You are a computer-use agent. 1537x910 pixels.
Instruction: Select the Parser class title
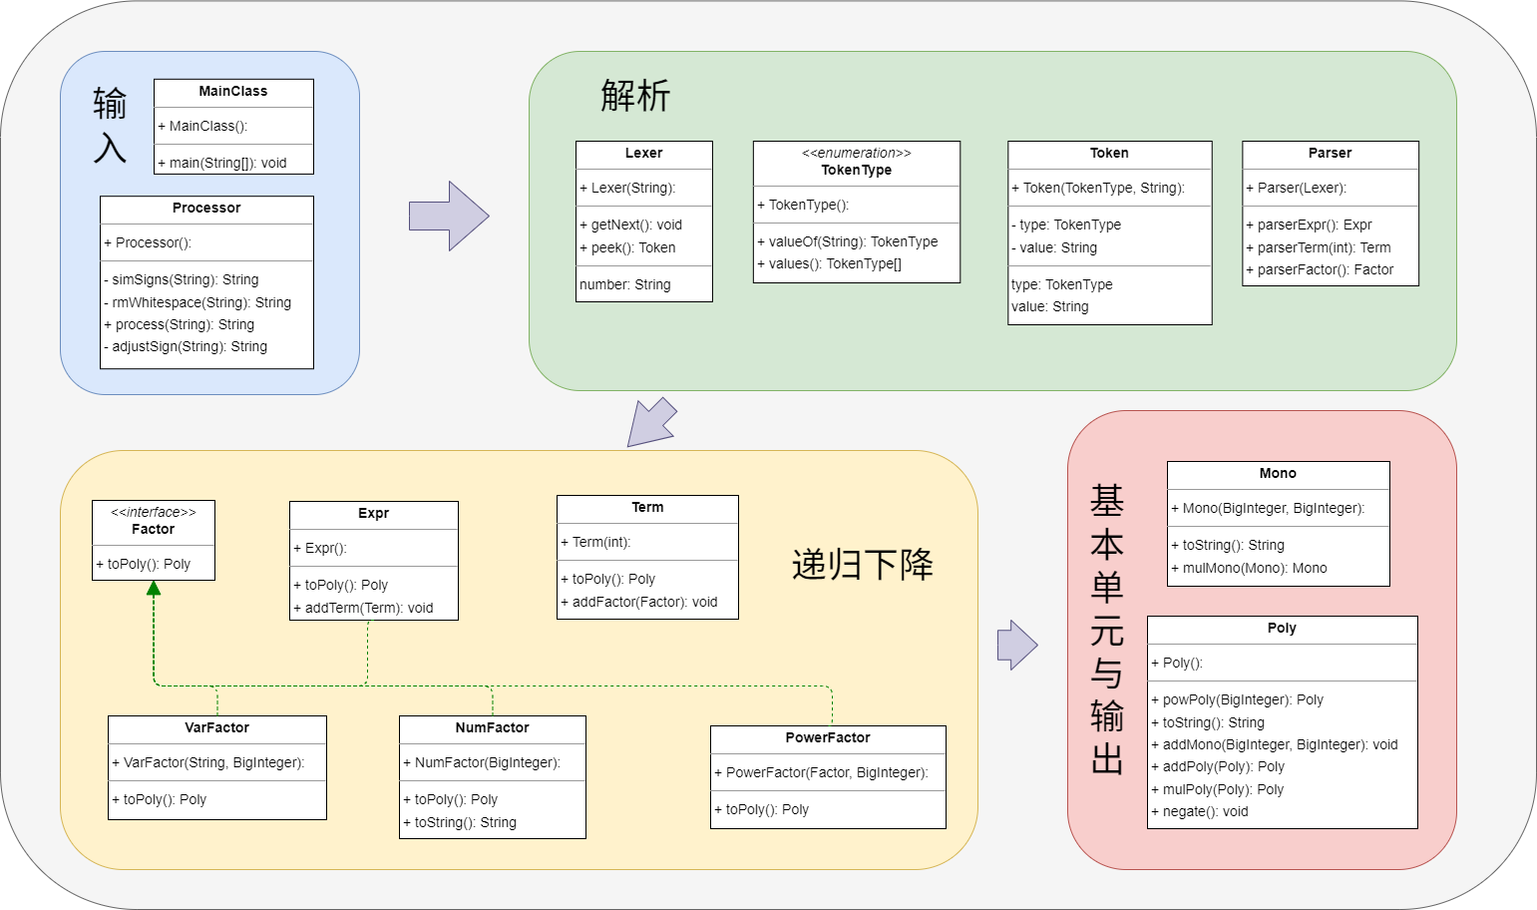click(x=1331, y=154)
